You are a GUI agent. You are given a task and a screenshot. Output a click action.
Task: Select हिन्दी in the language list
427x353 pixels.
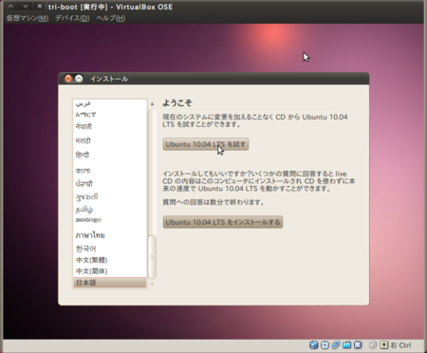tap(110, 155)
